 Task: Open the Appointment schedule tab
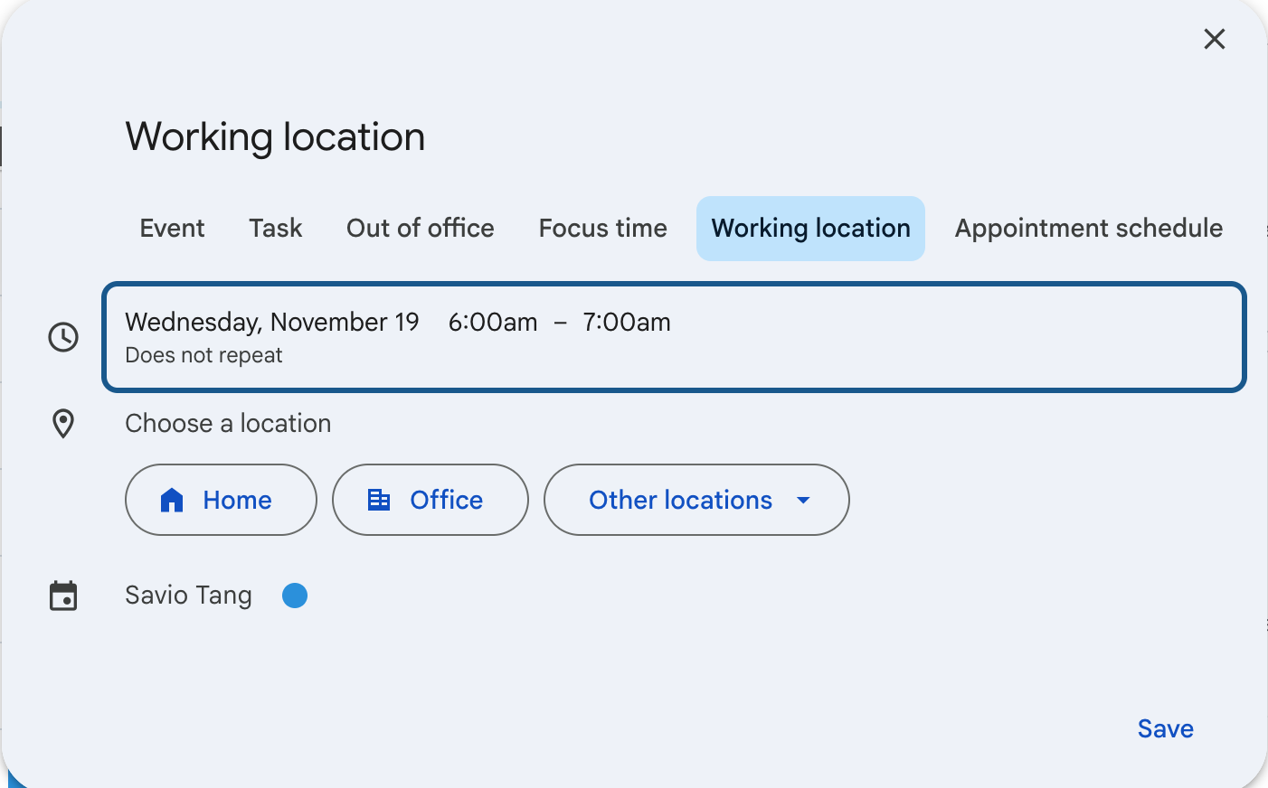(1088, 229)
